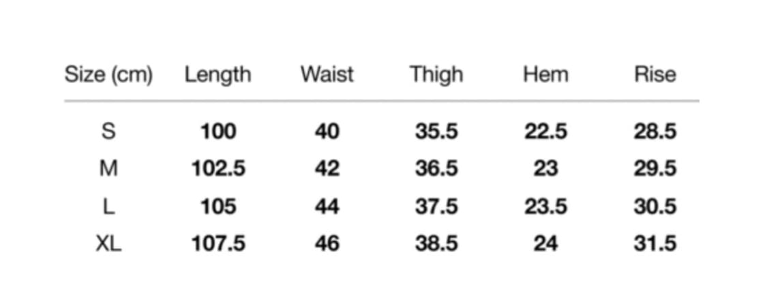Select the Thigh column header
The height and width of the screenshot is (304, 767).
click(x=436, y=75)
